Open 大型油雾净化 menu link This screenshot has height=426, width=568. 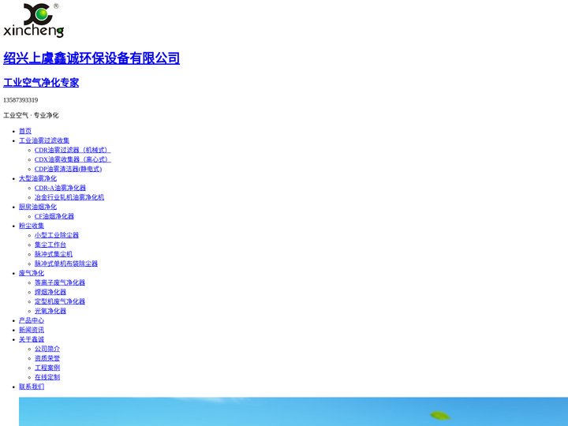point(38,178)
